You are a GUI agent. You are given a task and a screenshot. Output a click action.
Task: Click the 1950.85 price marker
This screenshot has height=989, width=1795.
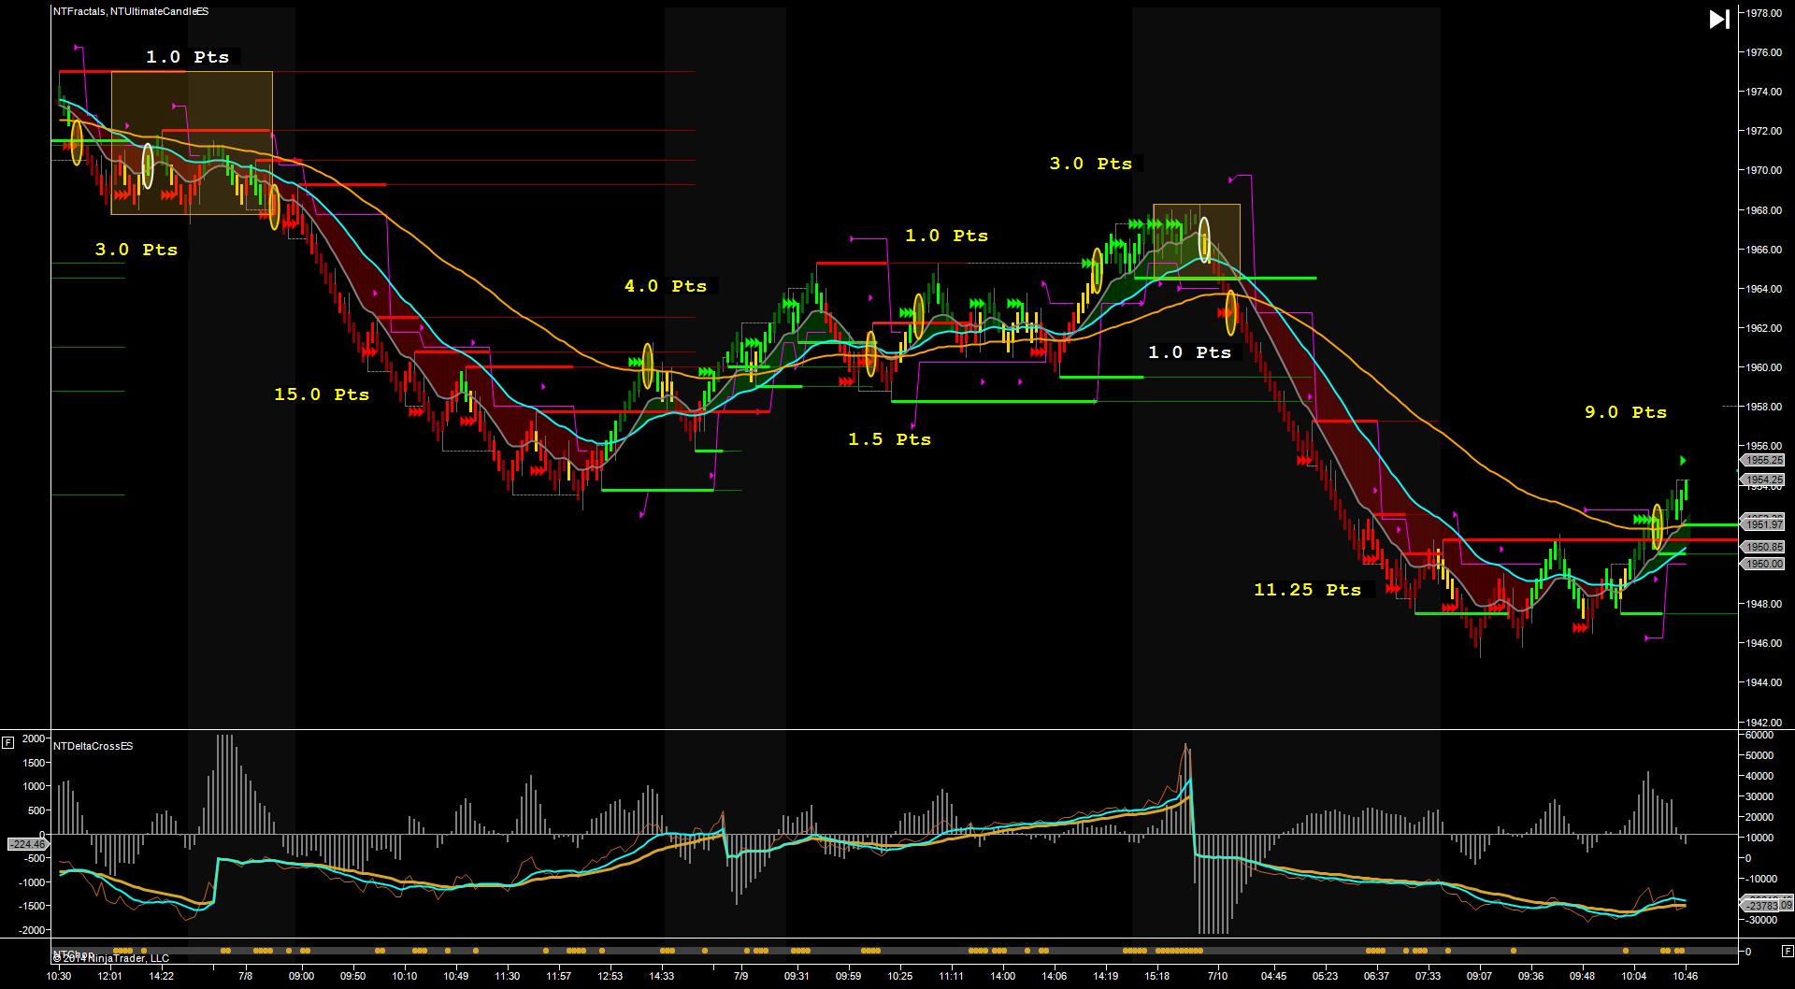1764,547
